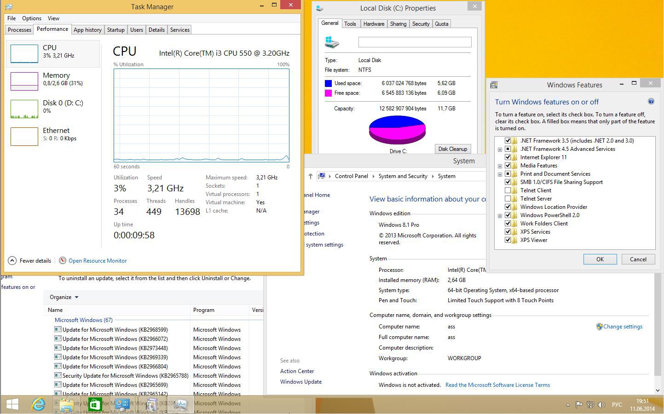This screenshot has height=414, width=664.
Task: Click the volume speaker tray icon
Action: click(x=601, y=405)
